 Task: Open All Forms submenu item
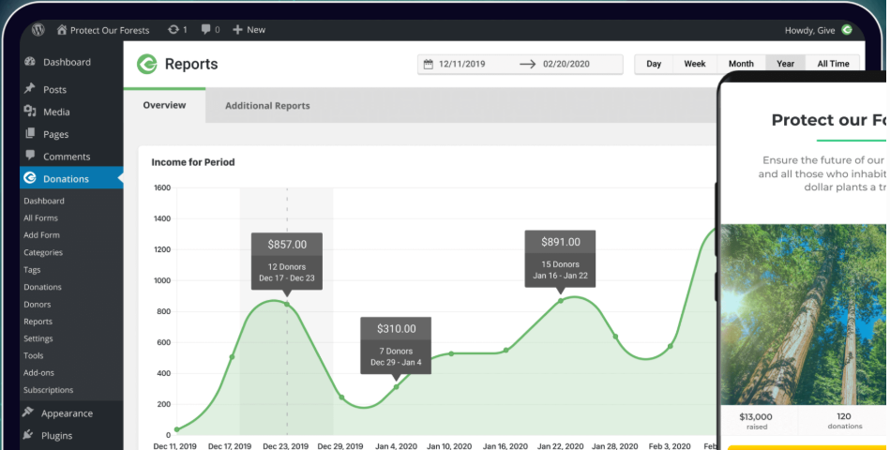point(40,217)
